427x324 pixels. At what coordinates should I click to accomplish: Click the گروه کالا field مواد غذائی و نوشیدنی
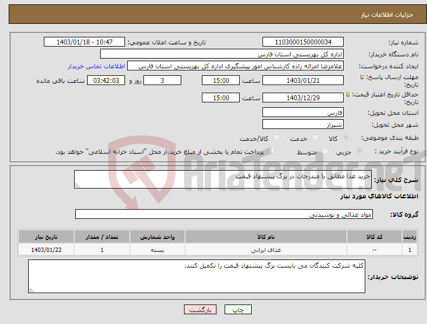[x=224, y=215]
